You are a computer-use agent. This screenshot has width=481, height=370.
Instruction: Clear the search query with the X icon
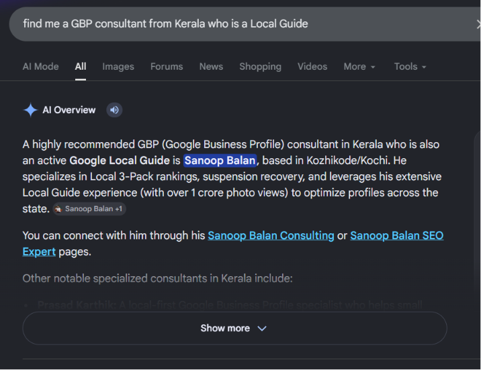[x=478, y=24]
